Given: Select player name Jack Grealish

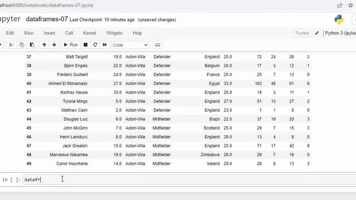Looking at the screenshot, I should tap(75, 146).
